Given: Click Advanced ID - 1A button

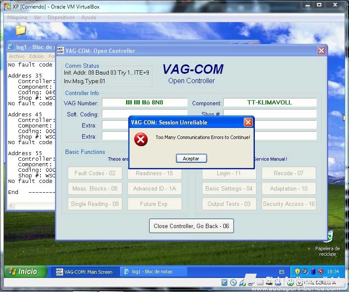Looking at the screenshot, I should tap(154, 188).
